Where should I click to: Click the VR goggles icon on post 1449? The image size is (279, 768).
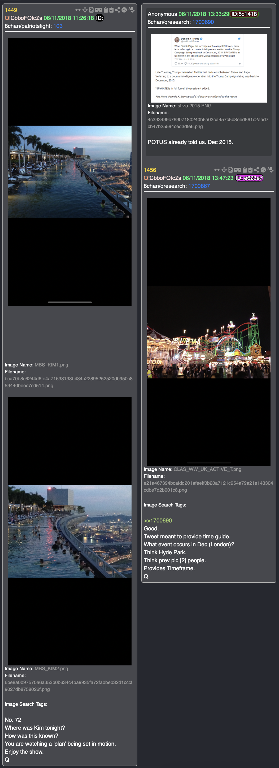(x=98, y=10)
